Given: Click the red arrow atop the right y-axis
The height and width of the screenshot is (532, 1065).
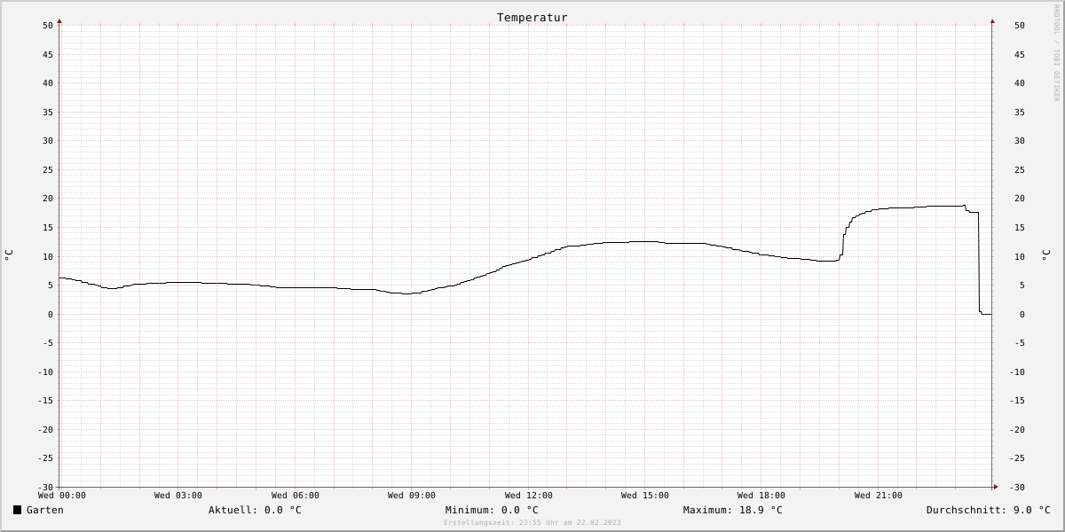Looking at the screenshot, I should pos(992,20).
